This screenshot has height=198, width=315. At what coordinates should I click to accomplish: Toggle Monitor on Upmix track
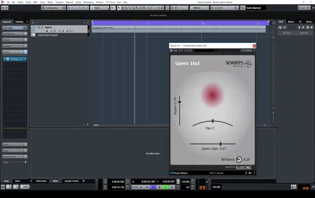51,31
